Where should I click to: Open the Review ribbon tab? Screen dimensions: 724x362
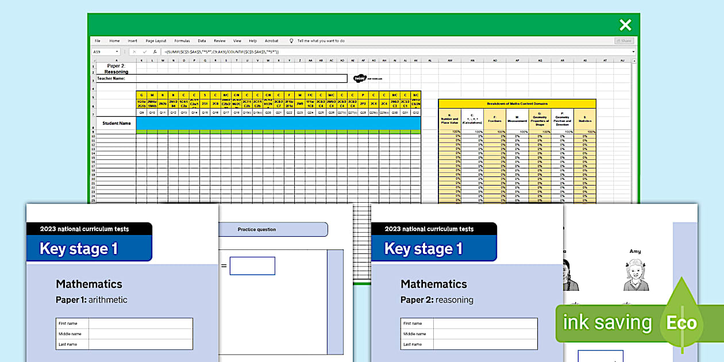219,41
